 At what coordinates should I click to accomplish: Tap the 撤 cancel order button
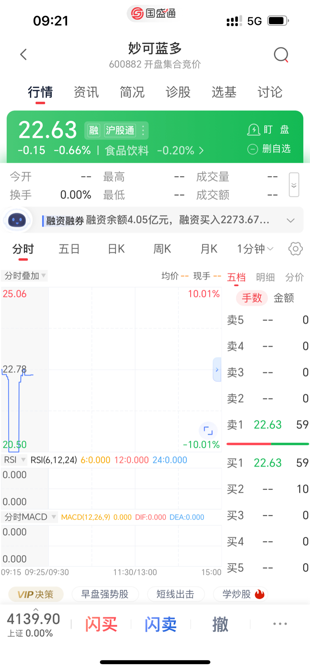220,624
